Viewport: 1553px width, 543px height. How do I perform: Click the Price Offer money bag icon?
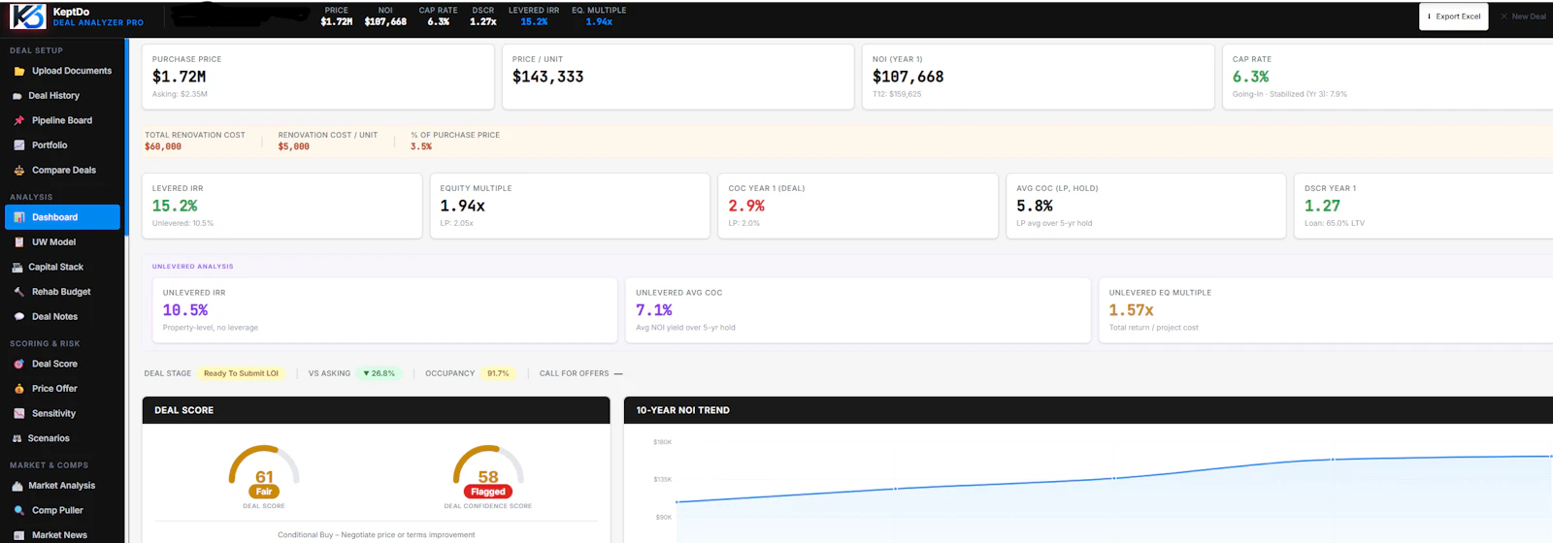coord(19,389)
